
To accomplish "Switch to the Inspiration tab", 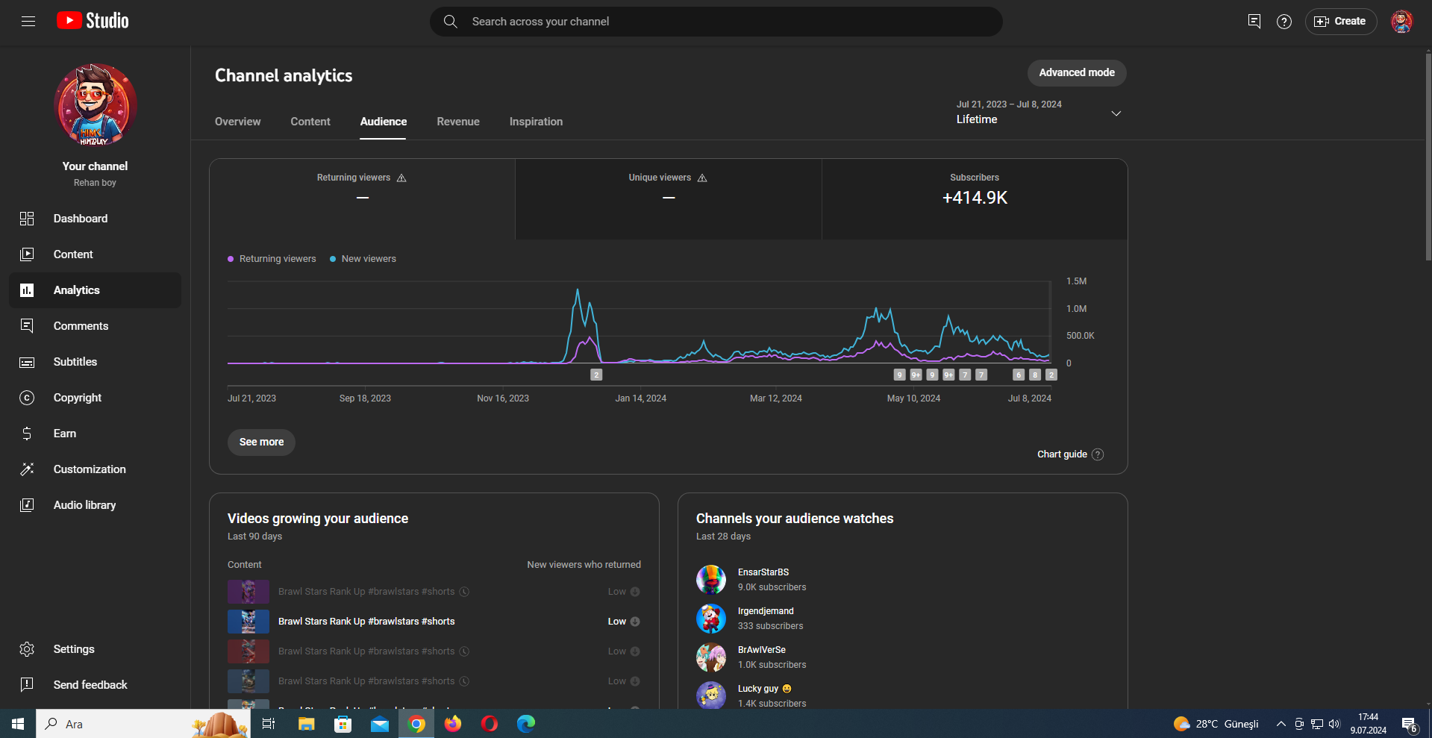I will [536, 122].
